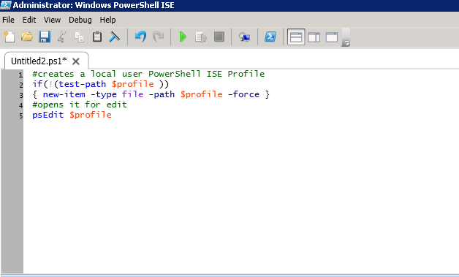Click the word "file" in line 3
The width and height of the screenshot is (459, 277).
tap(132, 94)
